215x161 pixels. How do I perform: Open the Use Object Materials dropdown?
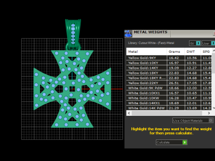[193, 120]
